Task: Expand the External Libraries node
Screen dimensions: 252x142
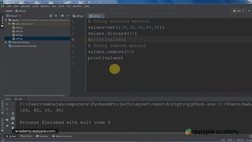Action: click(6, 42)
